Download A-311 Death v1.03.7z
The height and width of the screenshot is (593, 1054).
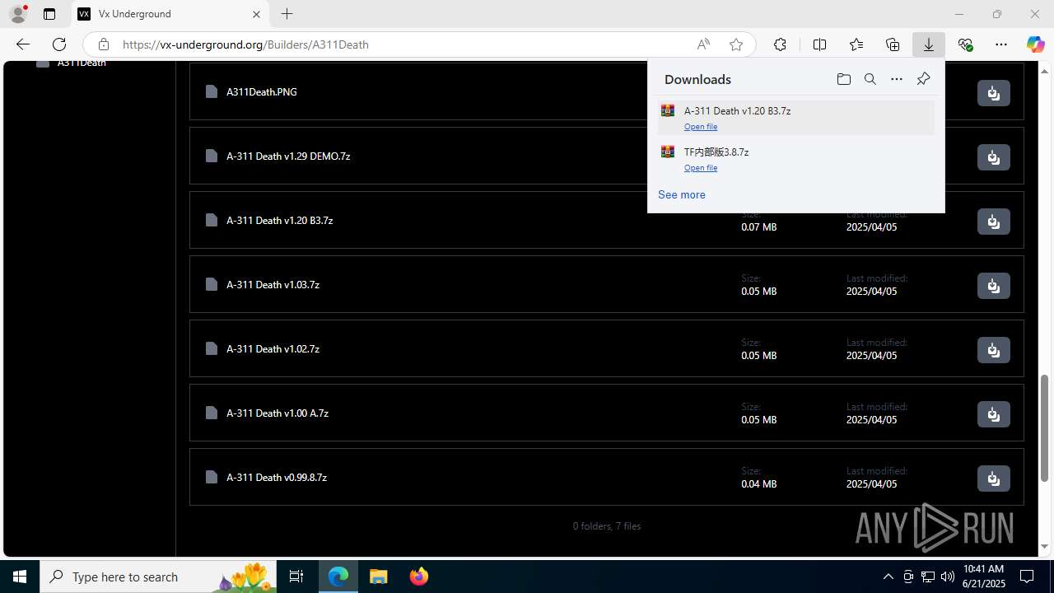pos(993,286)
